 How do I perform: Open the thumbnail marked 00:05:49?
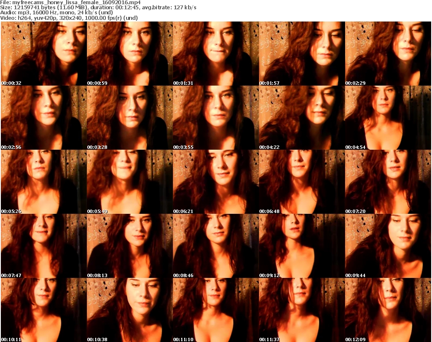point(130,182)
